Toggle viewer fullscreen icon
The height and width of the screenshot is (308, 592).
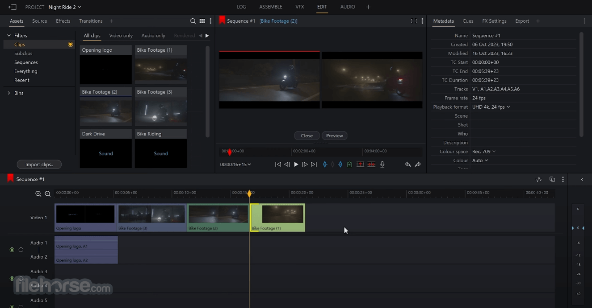(414, 21)
